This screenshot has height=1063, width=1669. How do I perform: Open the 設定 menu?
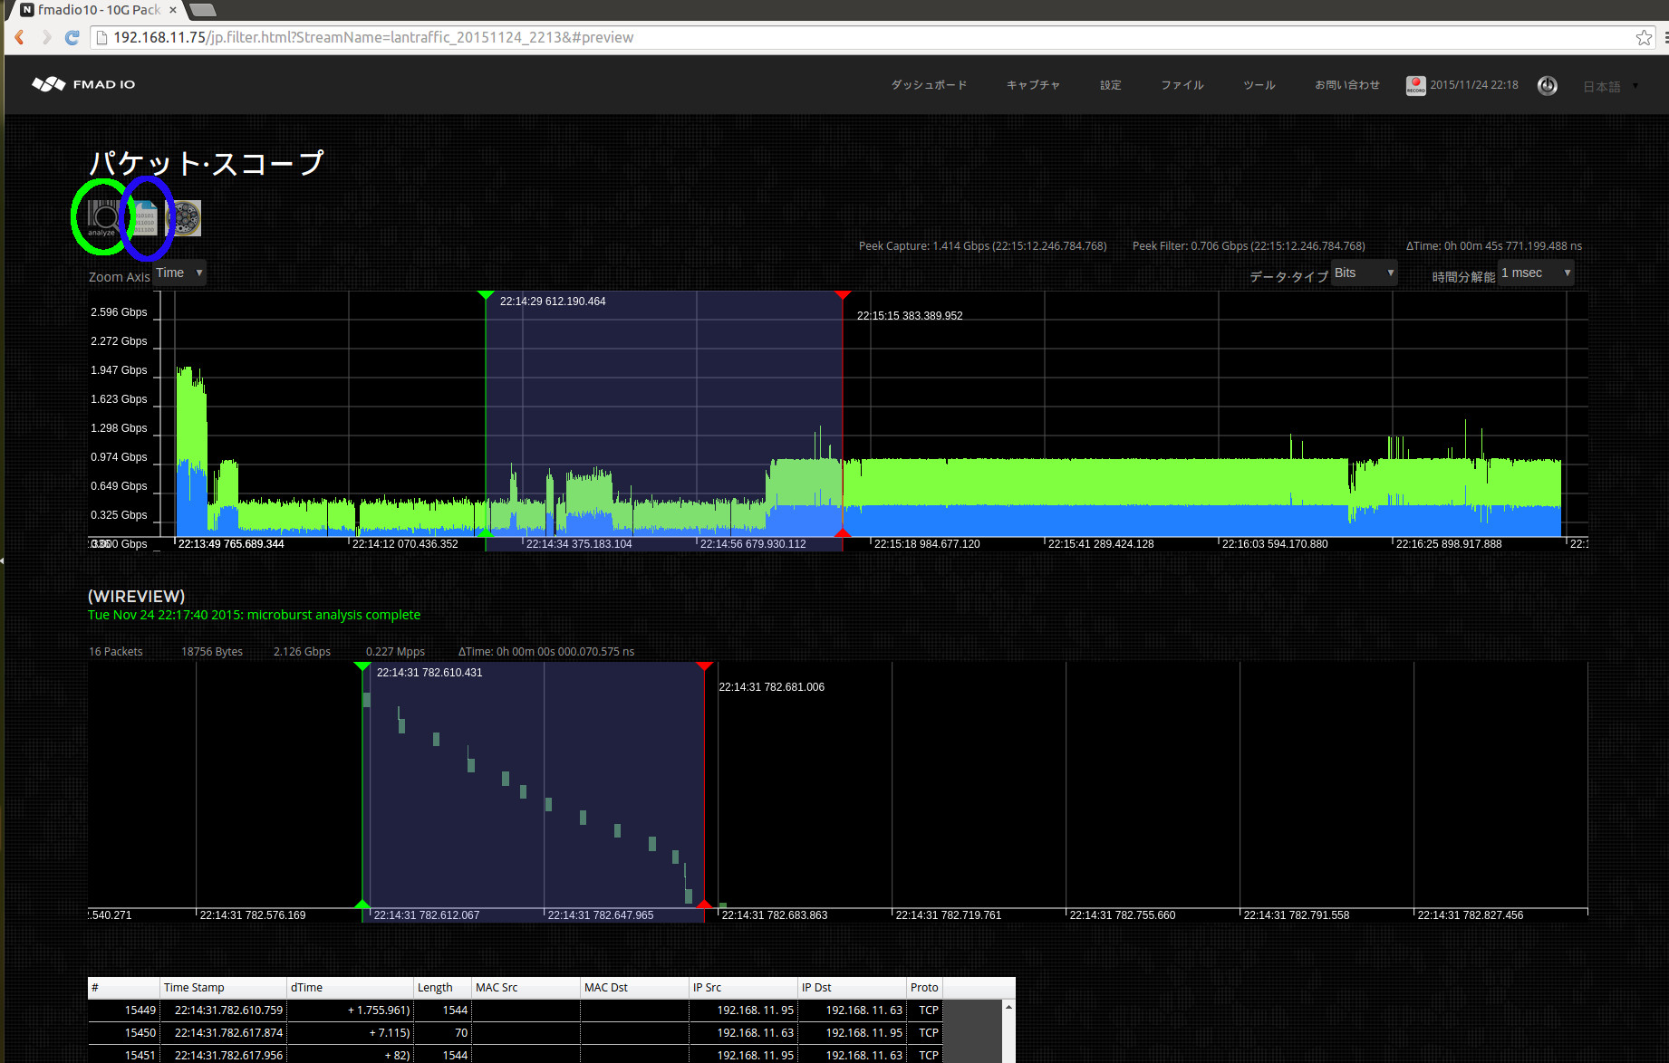point(1110,84)
